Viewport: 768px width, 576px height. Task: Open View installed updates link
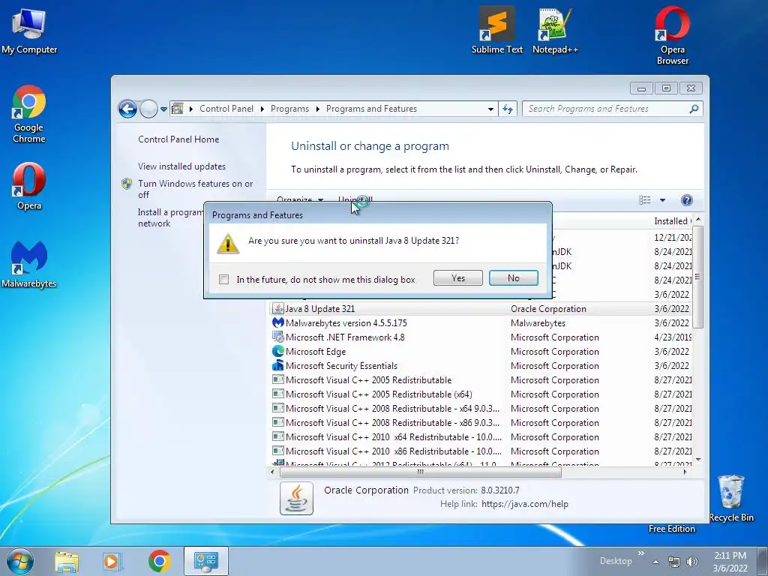181,166
